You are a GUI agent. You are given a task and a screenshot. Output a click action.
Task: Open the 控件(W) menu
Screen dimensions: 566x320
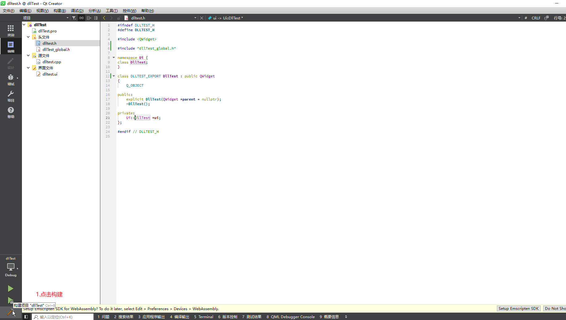129,10
